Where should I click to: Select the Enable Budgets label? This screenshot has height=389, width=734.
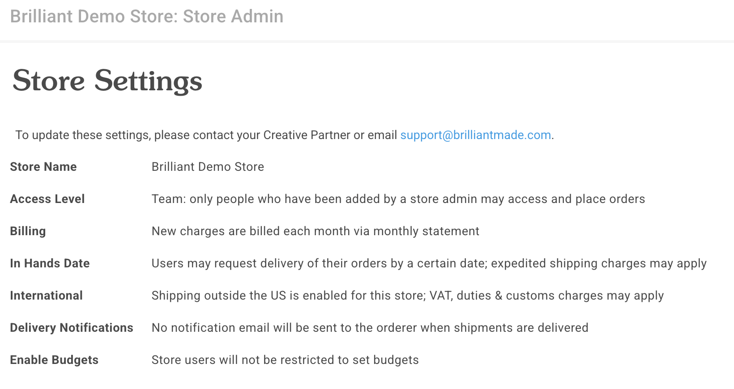(x=54, y=360)
